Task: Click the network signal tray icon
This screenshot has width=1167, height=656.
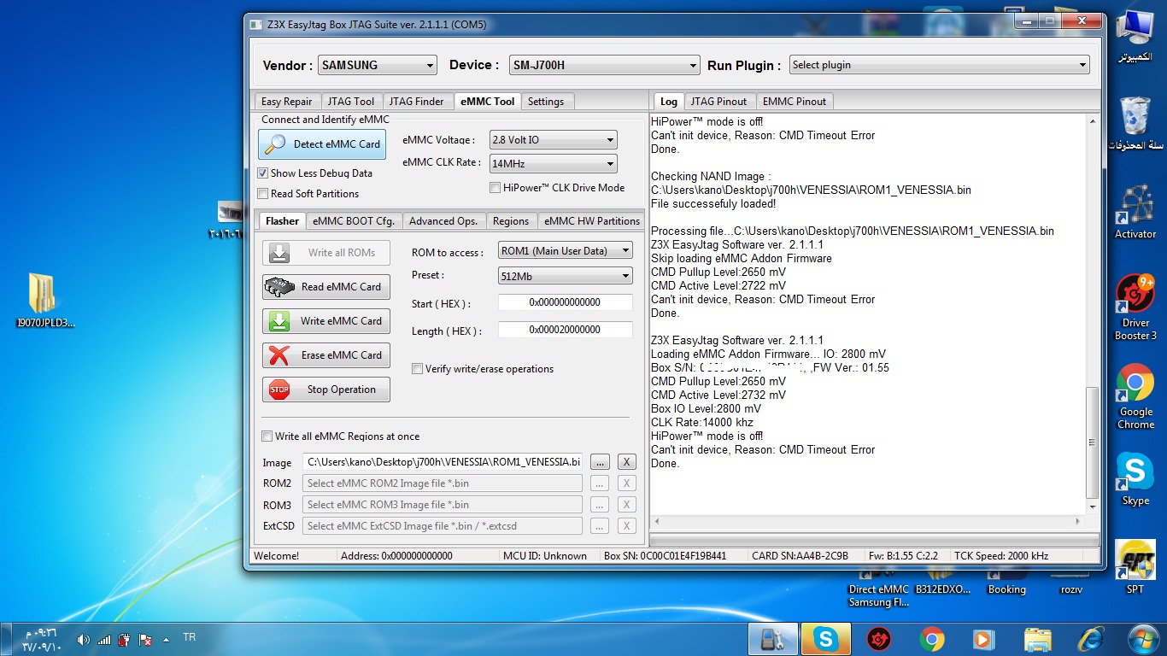Action: [103, 639]
